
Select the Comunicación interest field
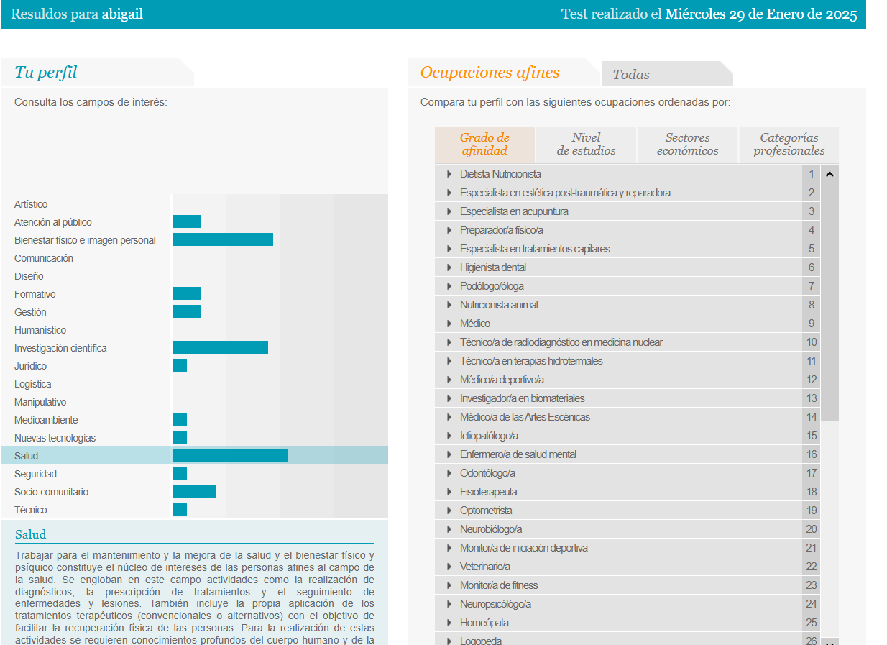click(44, 258)
